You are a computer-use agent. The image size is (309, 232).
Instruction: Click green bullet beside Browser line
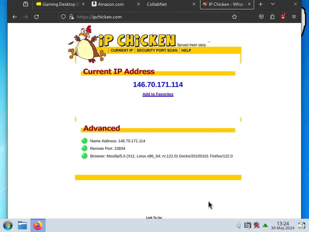(x=84, y=156)
